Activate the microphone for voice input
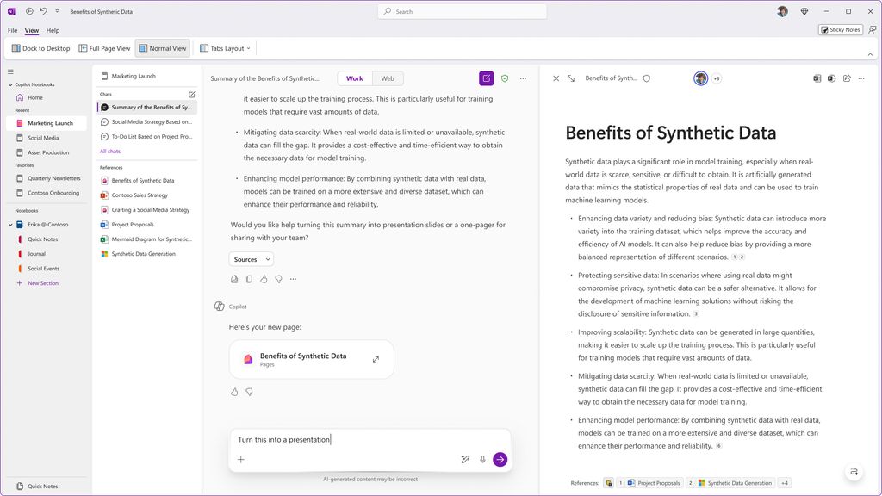The image size is (882, 496). [x=482, y=459]
